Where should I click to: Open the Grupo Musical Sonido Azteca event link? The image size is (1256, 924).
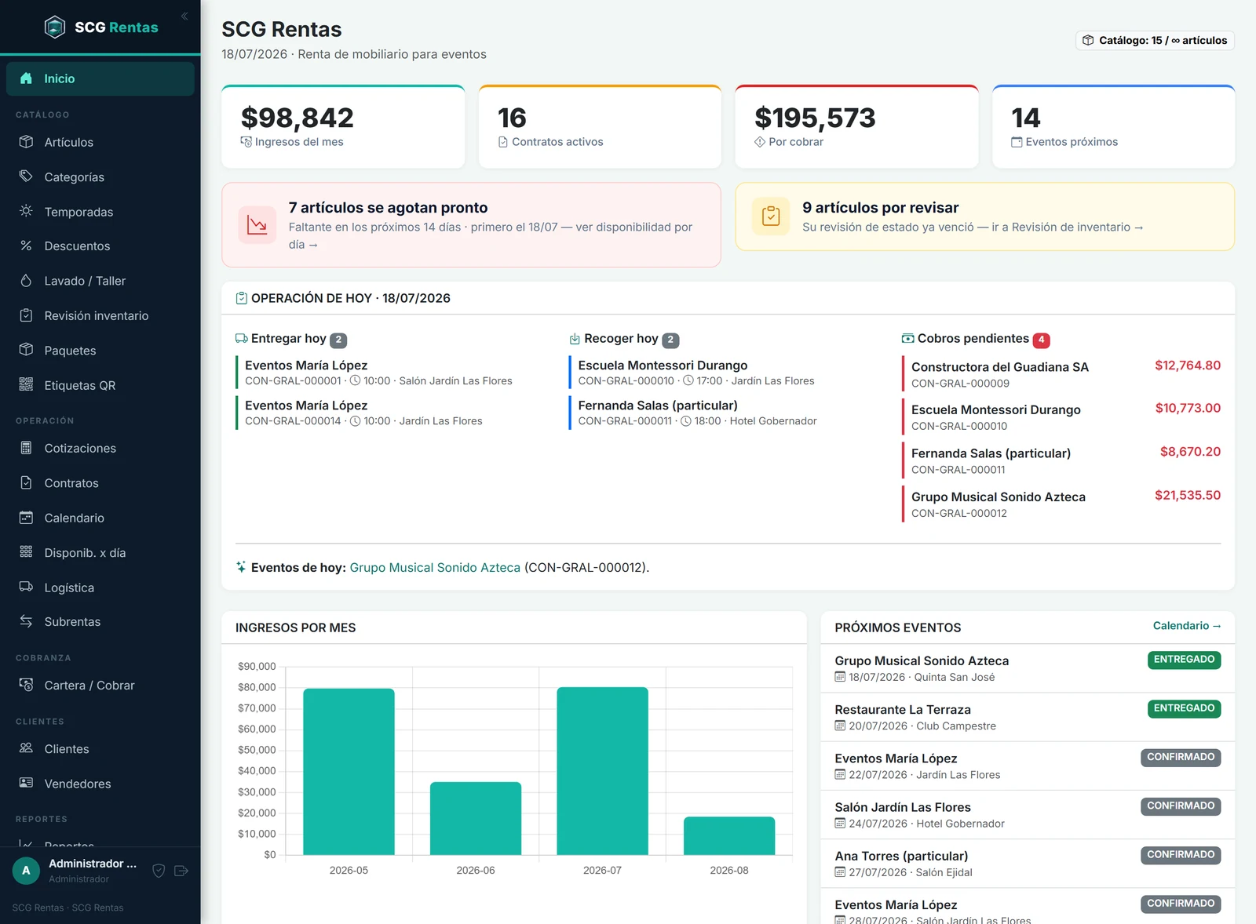(435, 567)
